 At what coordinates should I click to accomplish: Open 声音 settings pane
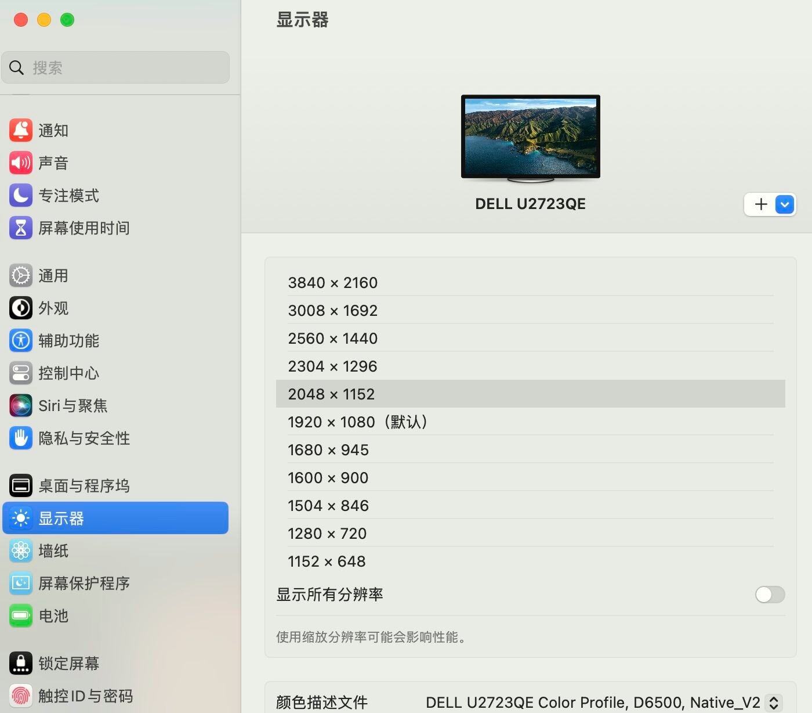click(x=115, y=163)
